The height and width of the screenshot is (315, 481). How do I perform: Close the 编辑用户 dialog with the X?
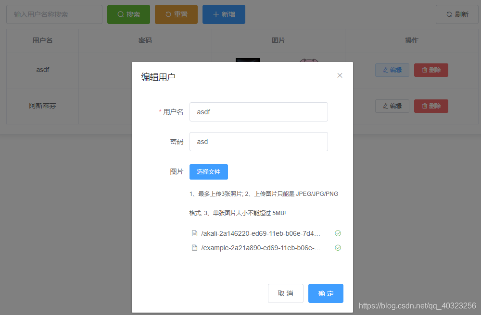[x=340, y=75]
